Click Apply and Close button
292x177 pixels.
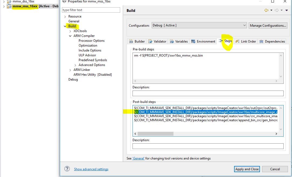[x=247, y=169]
